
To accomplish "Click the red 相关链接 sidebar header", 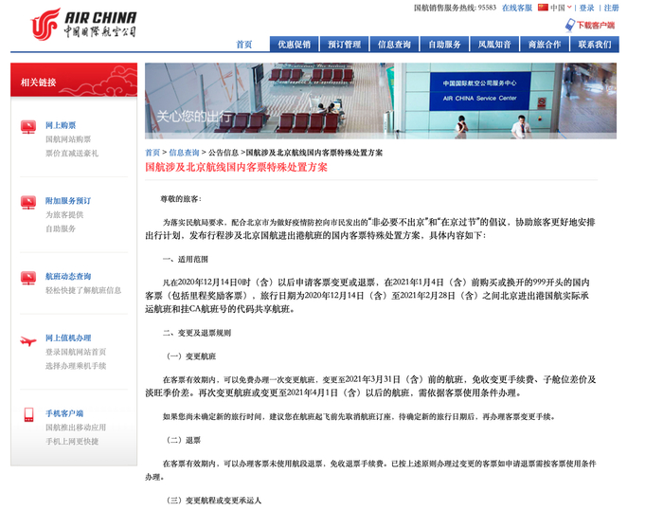I will pos(74,80).
